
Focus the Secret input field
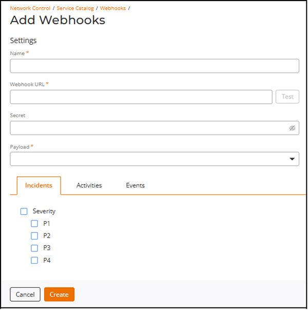[146, 128]
